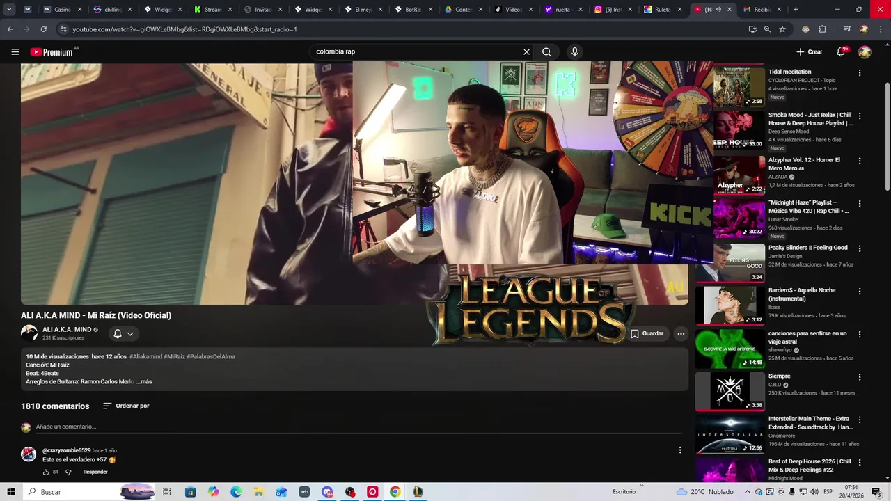Open Ordenar por sort dropdown
This screenshot has width=891, height=501.
click(x=126, y=406)
